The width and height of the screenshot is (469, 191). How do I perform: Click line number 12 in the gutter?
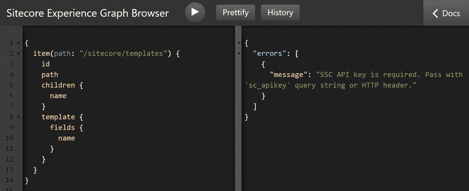[x=9, y=159]
